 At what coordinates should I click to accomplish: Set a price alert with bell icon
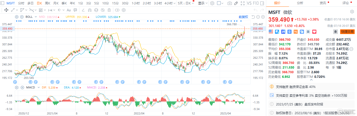[336, 31]
